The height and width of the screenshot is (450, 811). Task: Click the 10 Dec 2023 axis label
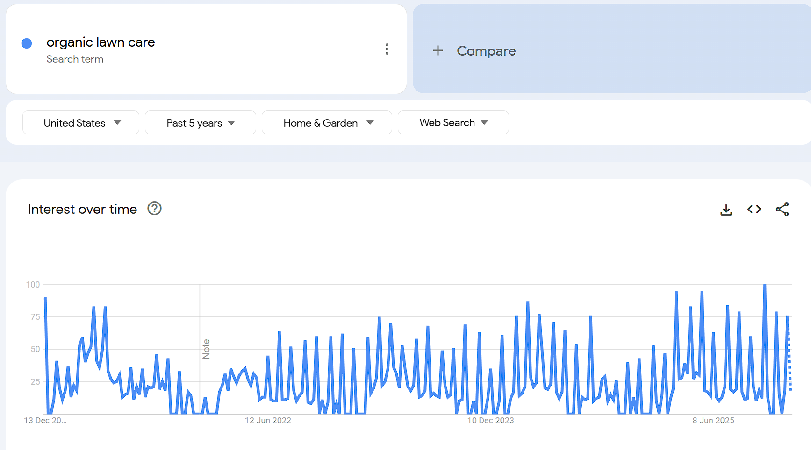pos(490,421)
